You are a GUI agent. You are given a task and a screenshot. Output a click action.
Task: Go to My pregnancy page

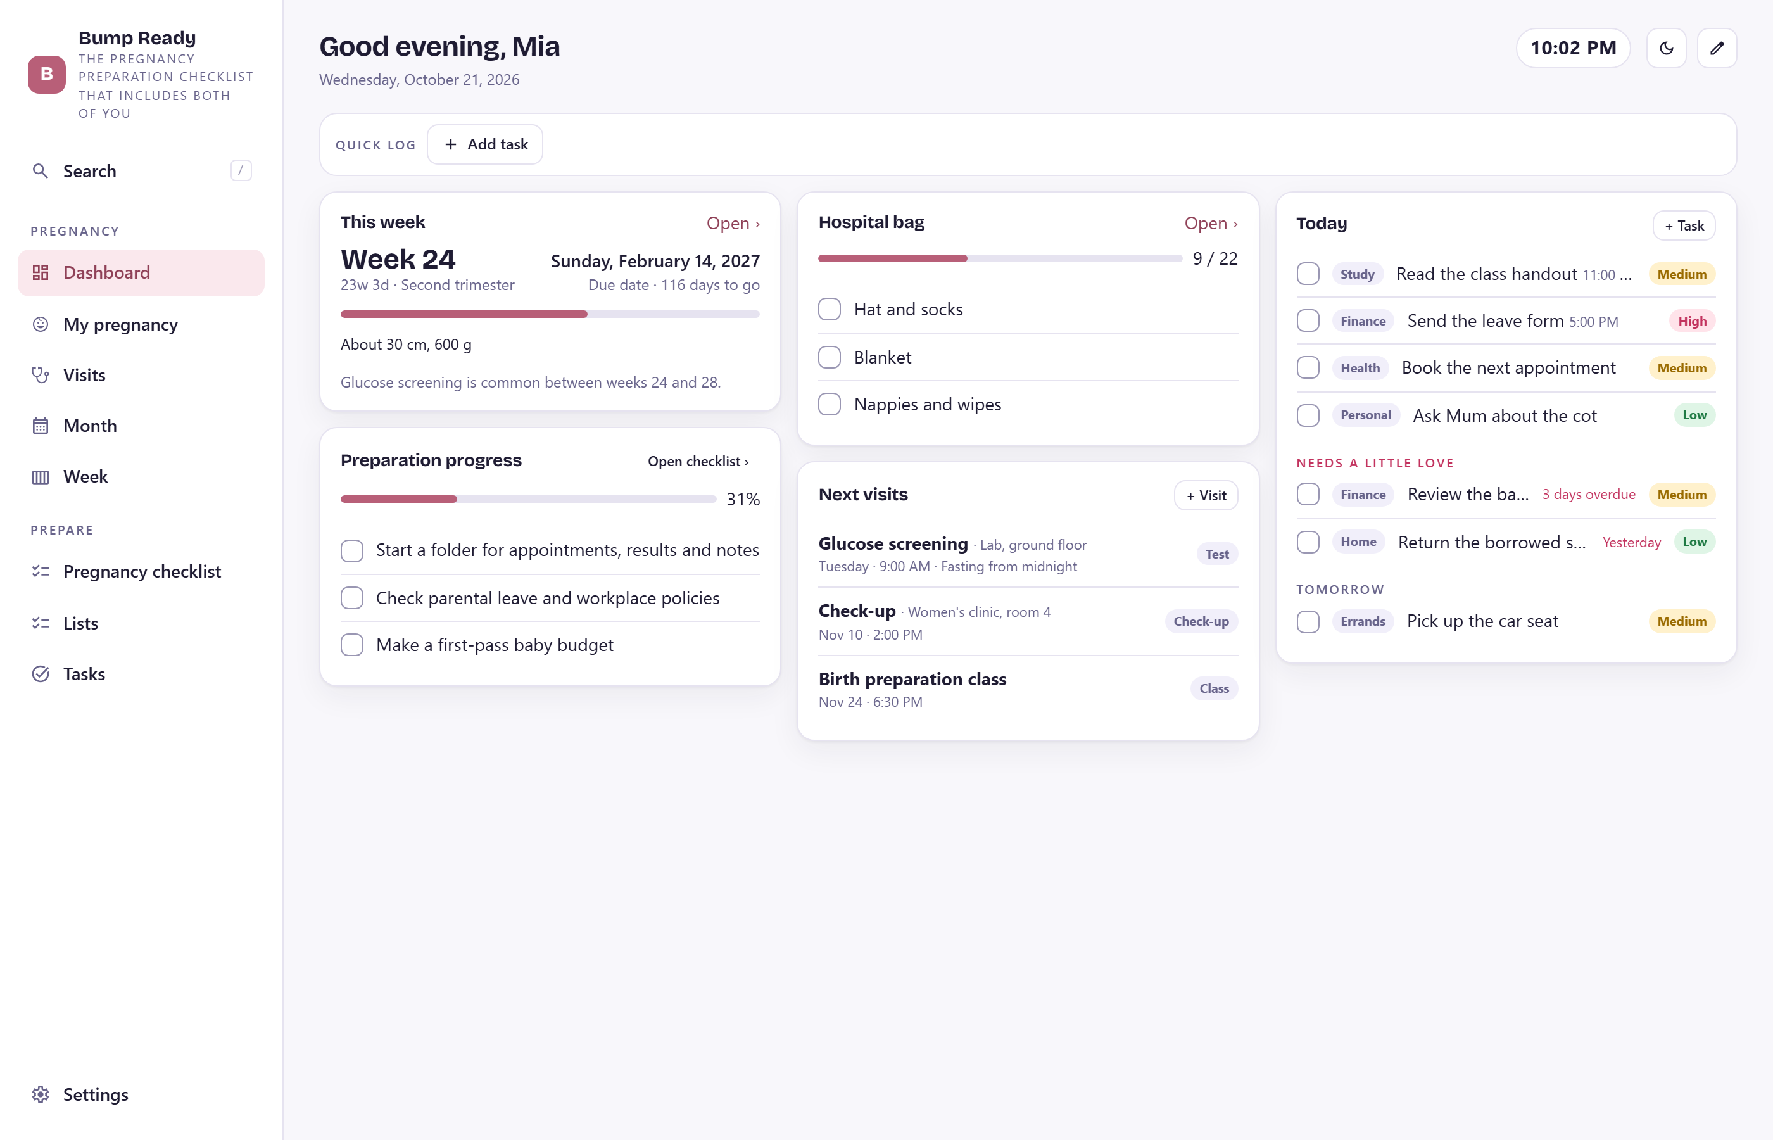(141, 324)
